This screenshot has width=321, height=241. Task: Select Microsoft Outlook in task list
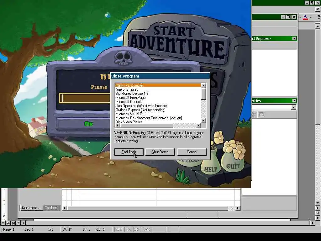[158, 102]
